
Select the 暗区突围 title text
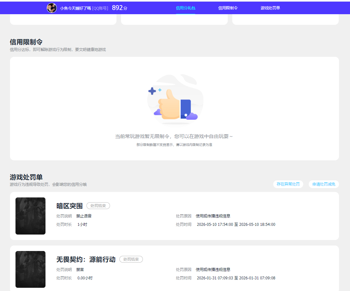(x=69, y=206)
